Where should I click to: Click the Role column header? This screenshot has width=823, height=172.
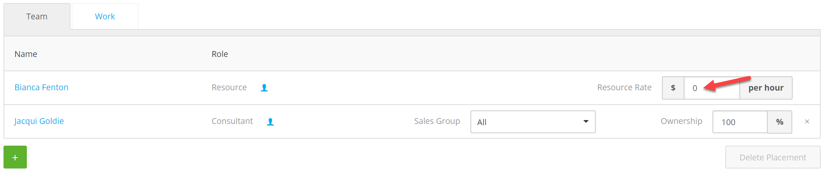coord(220,54)
